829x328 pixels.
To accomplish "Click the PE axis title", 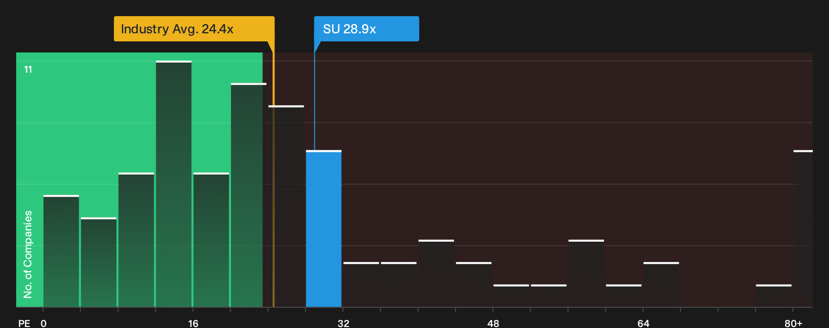I will [x=24, y=323].
